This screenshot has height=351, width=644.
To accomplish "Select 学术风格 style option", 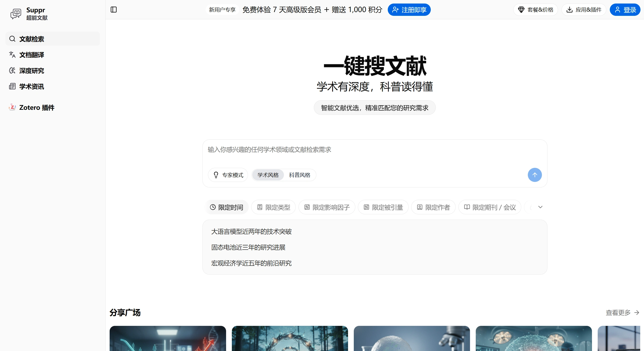I will 268,175.
